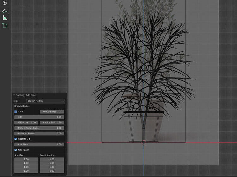This screenshot has height=177, width=237.
Task: Select the Annotate pencil tool
Action: coord(4,11)
